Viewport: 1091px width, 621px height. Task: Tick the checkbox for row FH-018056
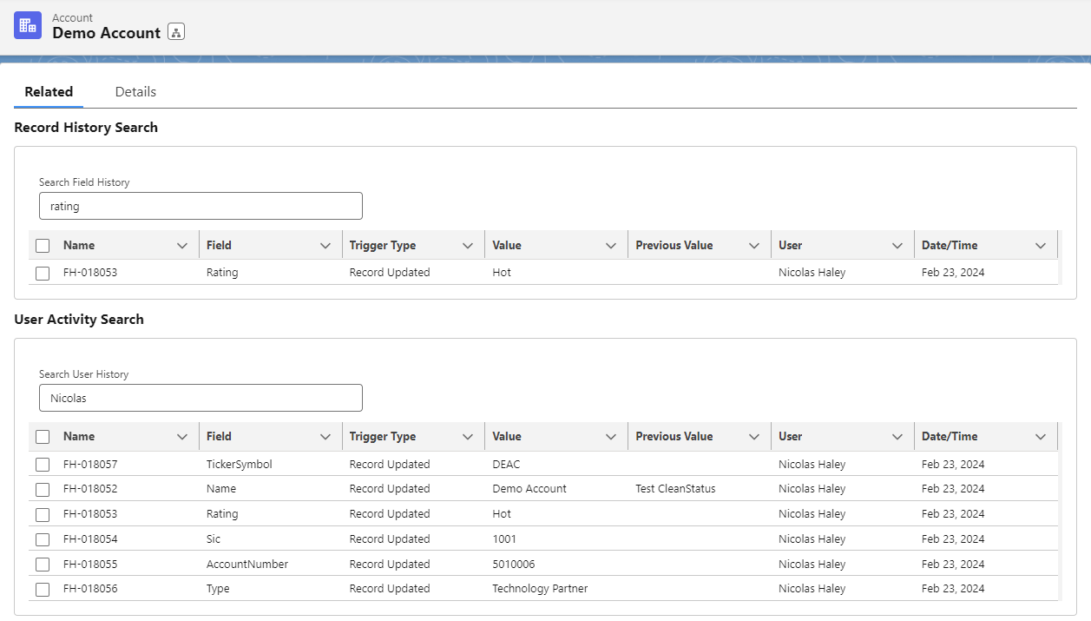point(43,589)
